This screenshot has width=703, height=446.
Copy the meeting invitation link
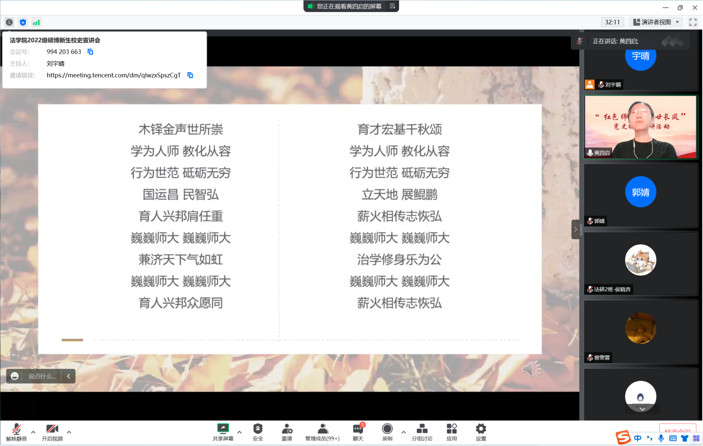point(190,75)
